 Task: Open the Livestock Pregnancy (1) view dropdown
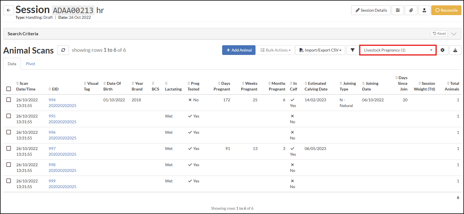pyautogui.click(x=398, y=50)
